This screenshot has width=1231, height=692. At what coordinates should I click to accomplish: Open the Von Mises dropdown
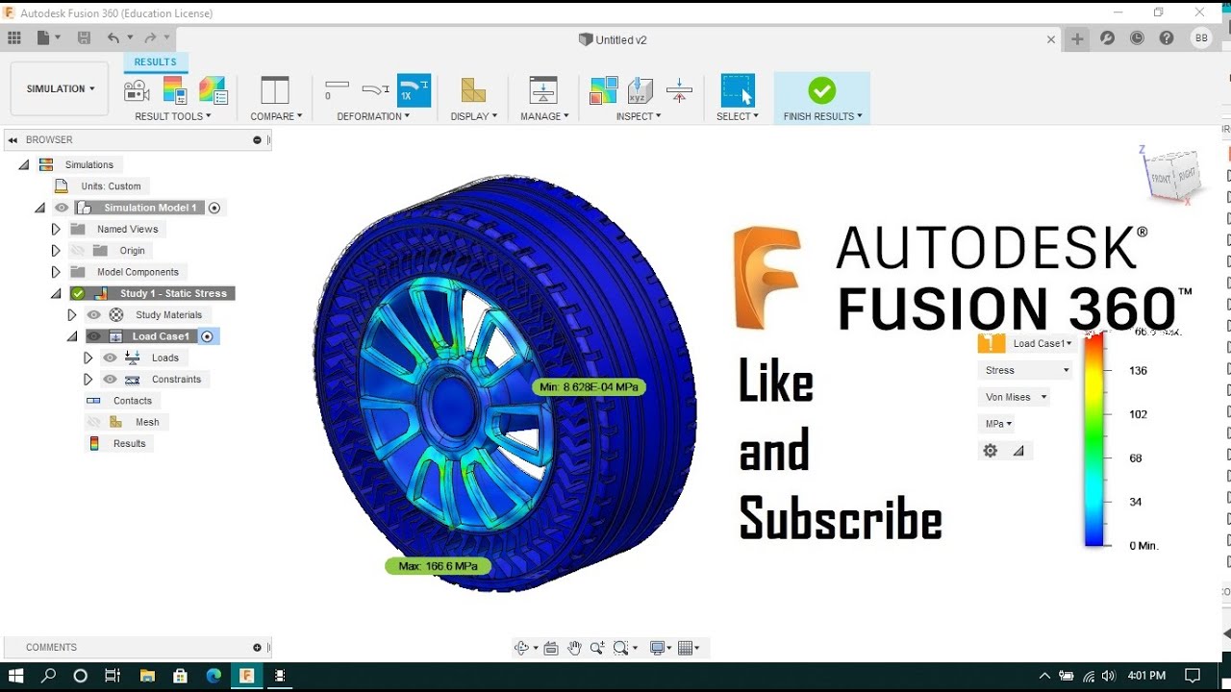(1014, 396)
